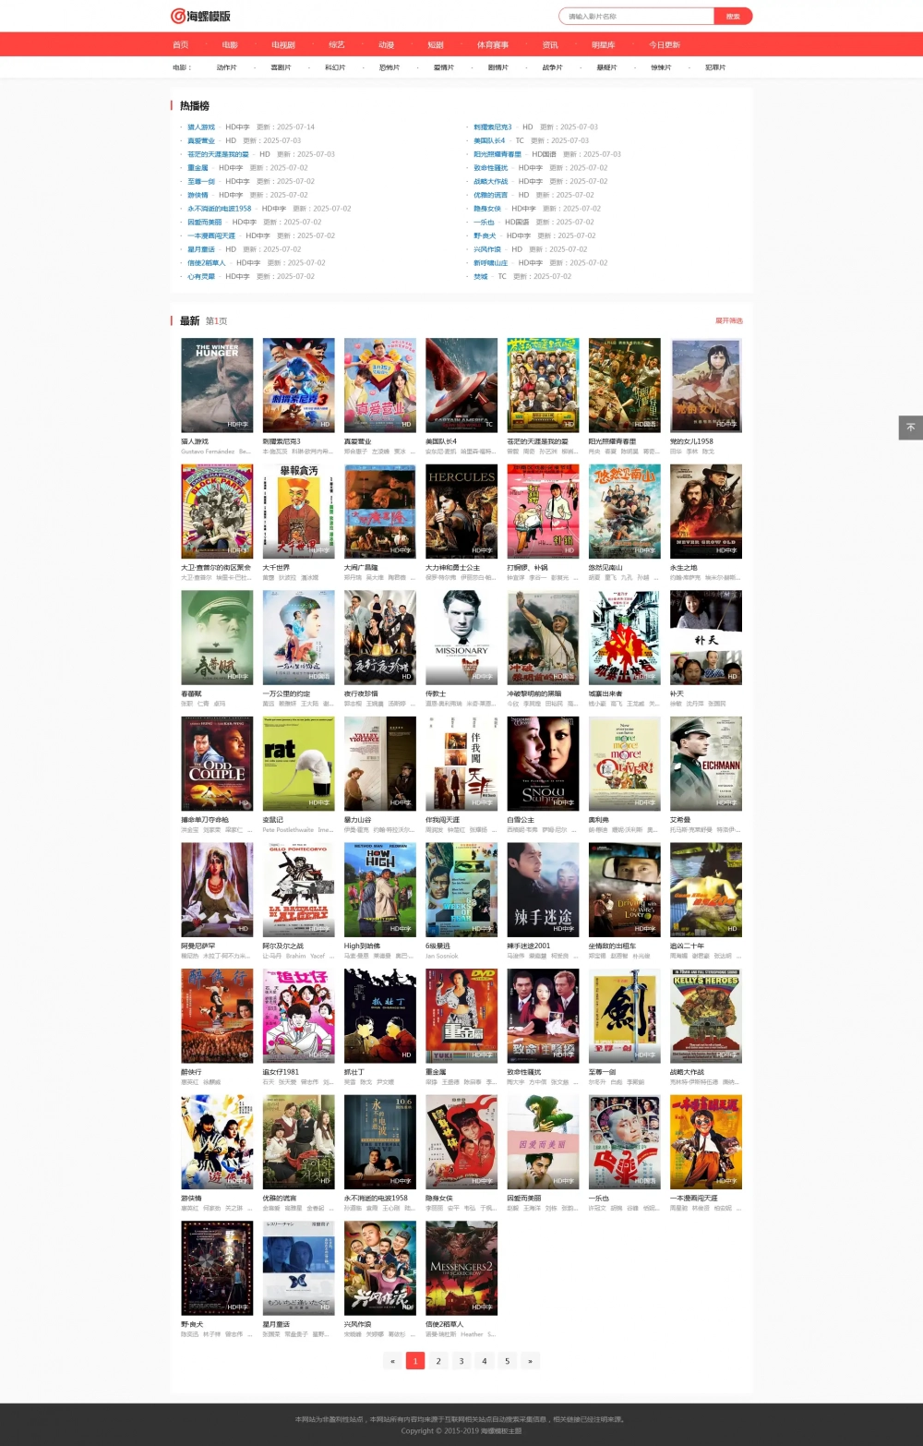Open 猎人游戏 link in hot list
The width and height of the screenshot is (923, 1446).
201,127
